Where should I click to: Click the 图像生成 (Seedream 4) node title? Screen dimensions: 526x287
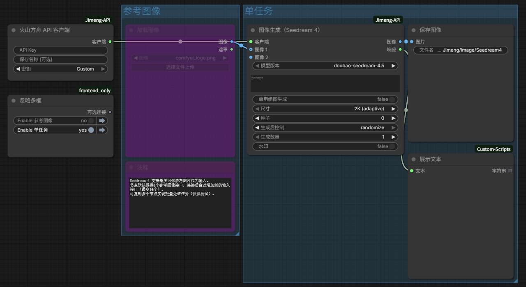point(289,30)
